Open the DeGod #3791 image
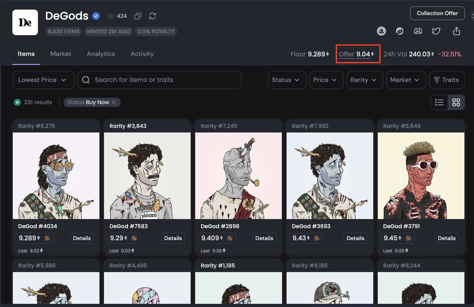This screenshot has width=474, height=307. 421,176
